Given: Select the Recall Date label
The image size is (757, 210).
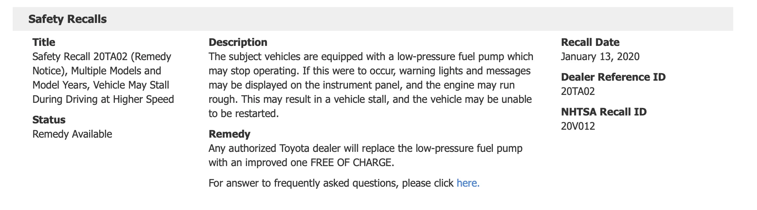Looking at the screenshot, I should pyautogui.click(x=590, y=42).
